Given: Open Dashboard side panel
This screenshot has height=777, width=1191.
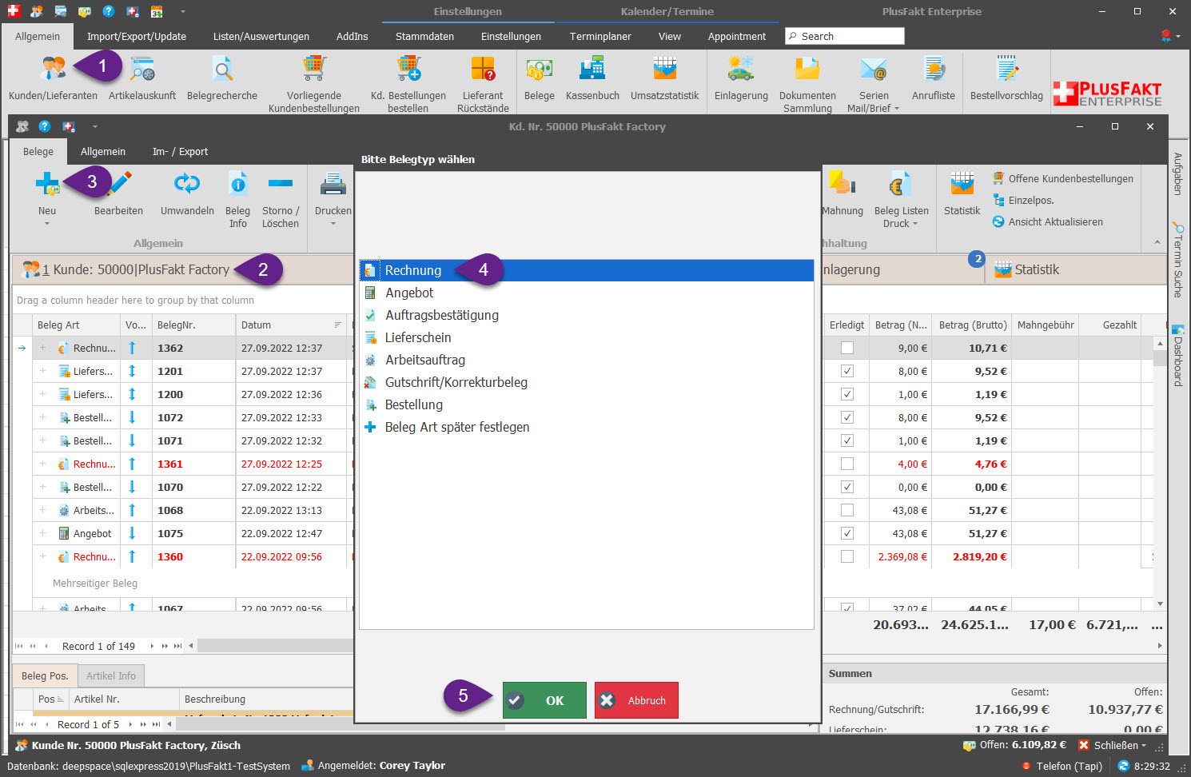Looking at the screenshot, I should (x=1177, y=356).
